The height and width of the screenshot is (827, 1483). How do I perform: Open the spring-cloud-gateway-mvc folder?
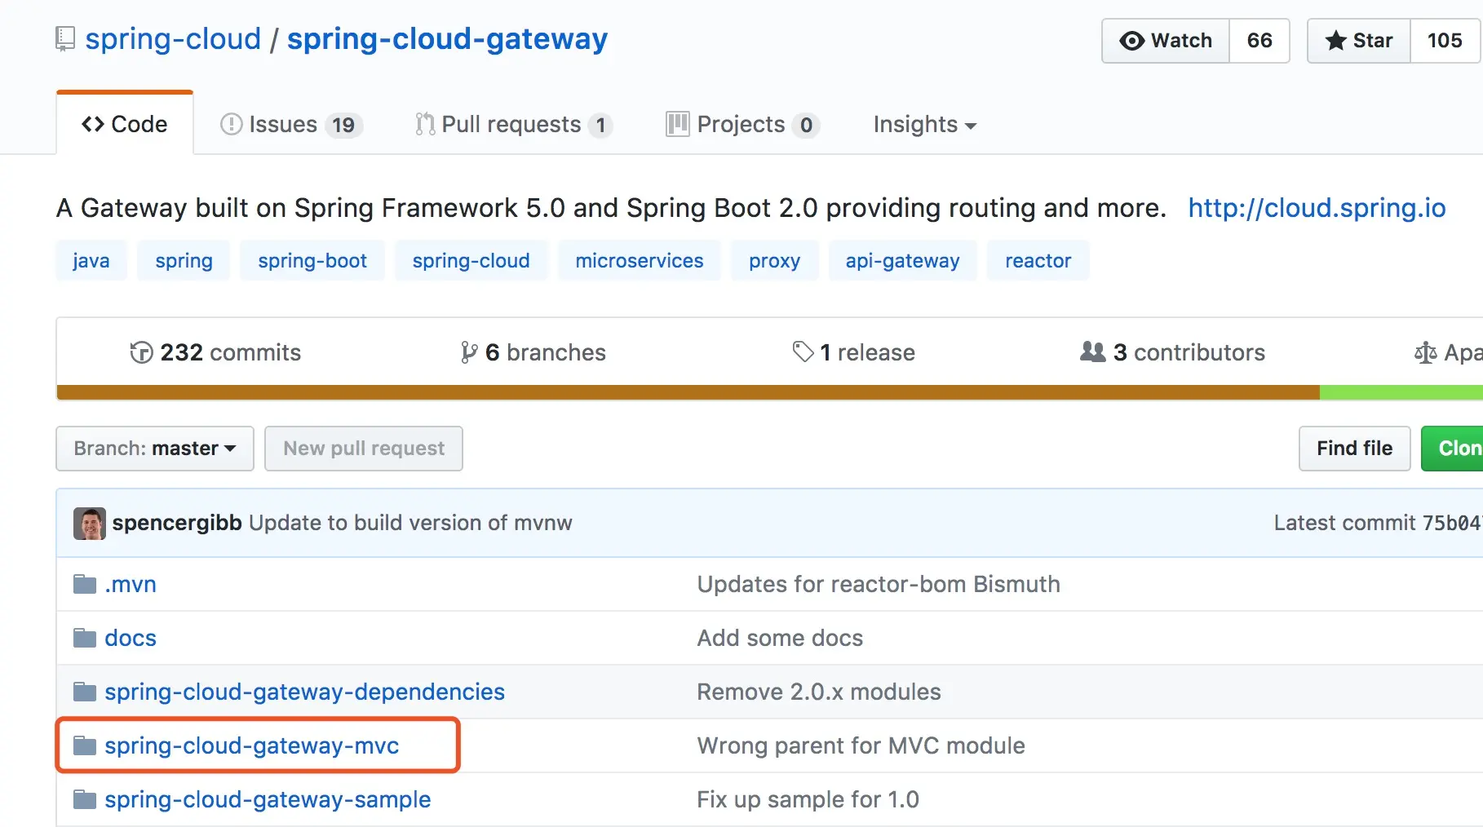click(x=251, y=745)
